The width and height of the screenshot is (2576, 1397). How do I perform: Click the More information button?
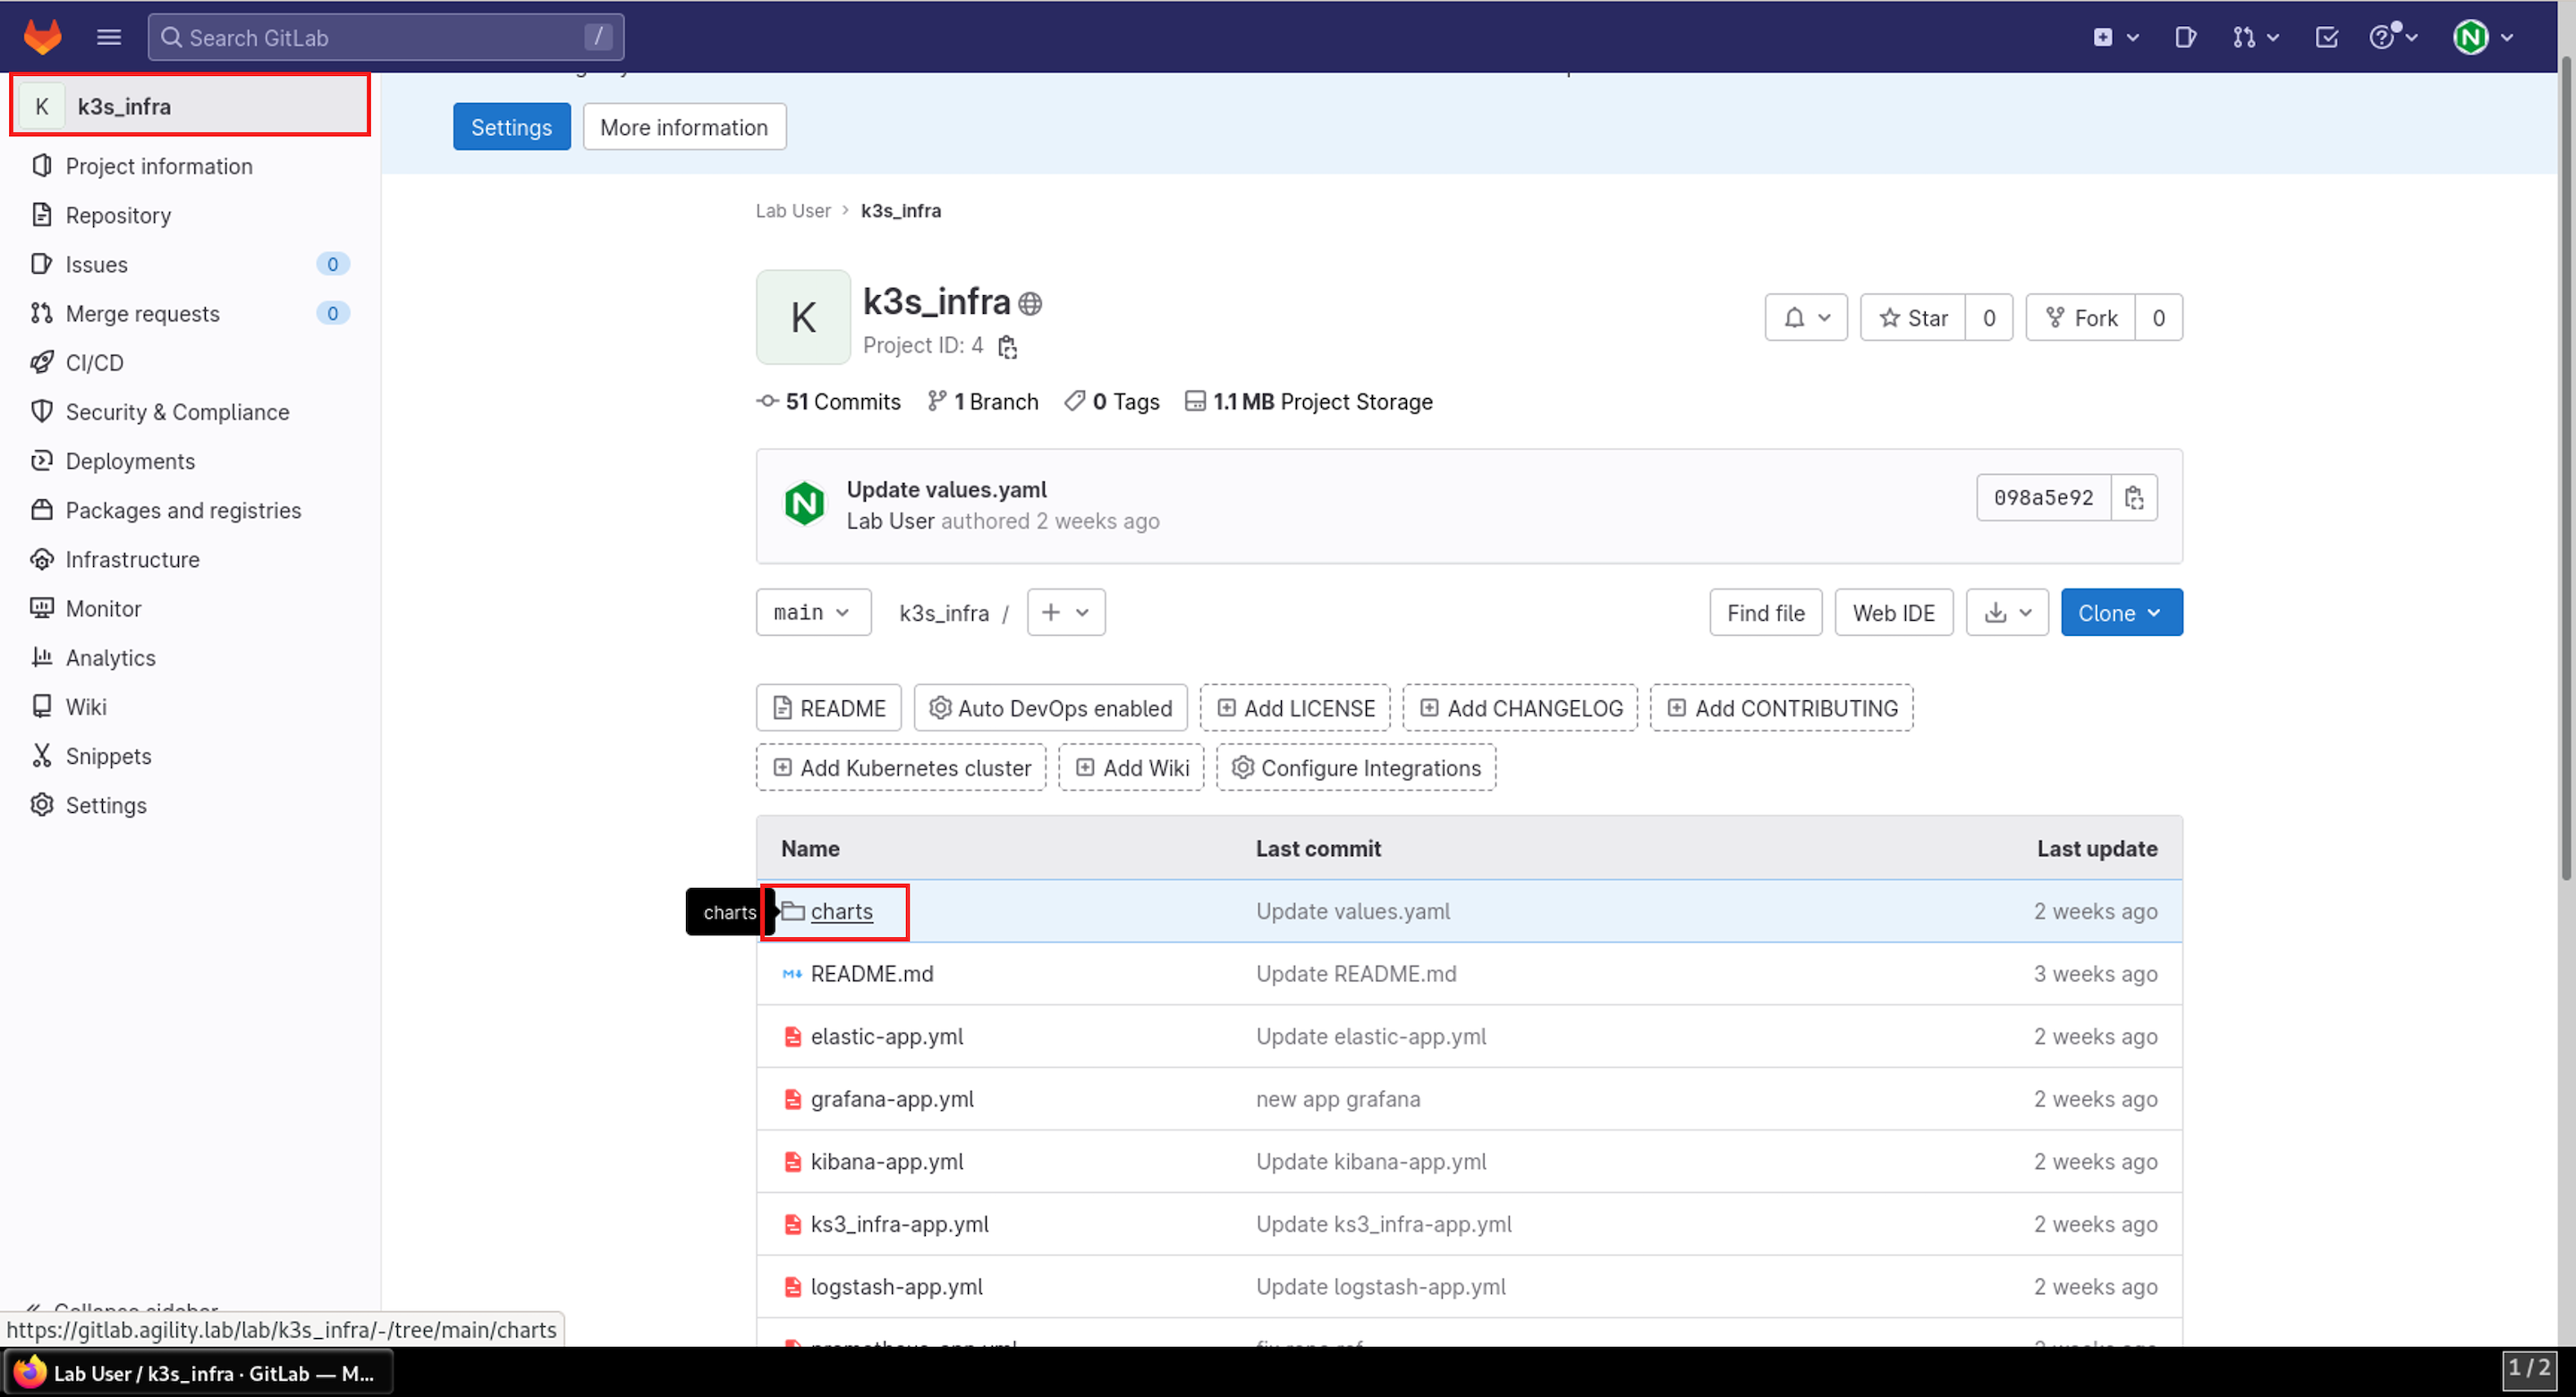pyautogui.click(x=684, y=127)
